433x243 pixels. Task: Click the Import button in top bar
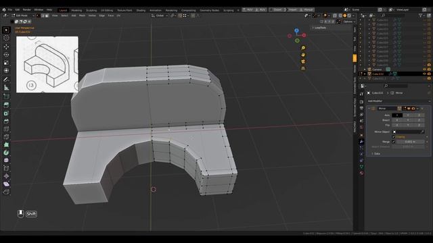[292, 9]
